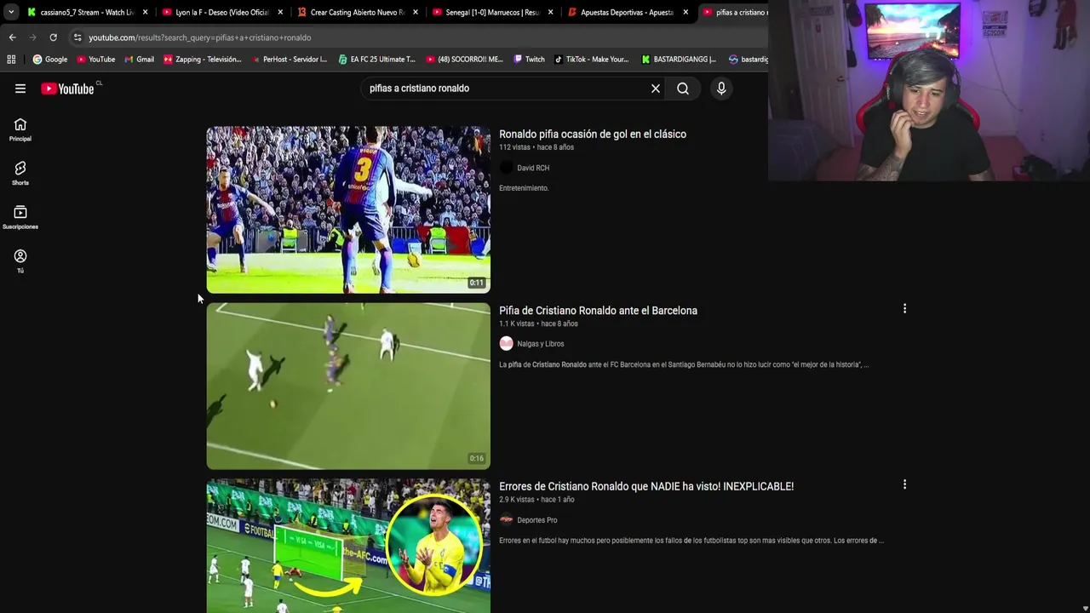Open options for Errores de Cristiano Ronaldo video
The height and width of the screenshot is (613, 1090).
click(x=904, y=484)
